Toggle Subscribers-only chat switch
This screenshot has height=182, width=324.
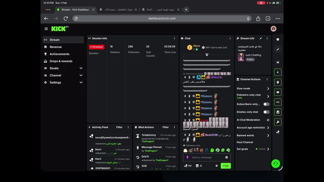(x=266, y=104)
